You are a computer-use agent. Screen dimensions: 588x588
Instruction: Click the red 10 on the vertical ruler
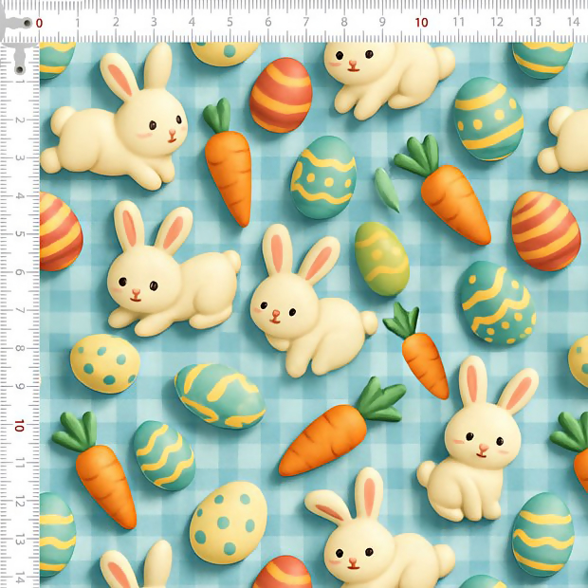point(19,426)
